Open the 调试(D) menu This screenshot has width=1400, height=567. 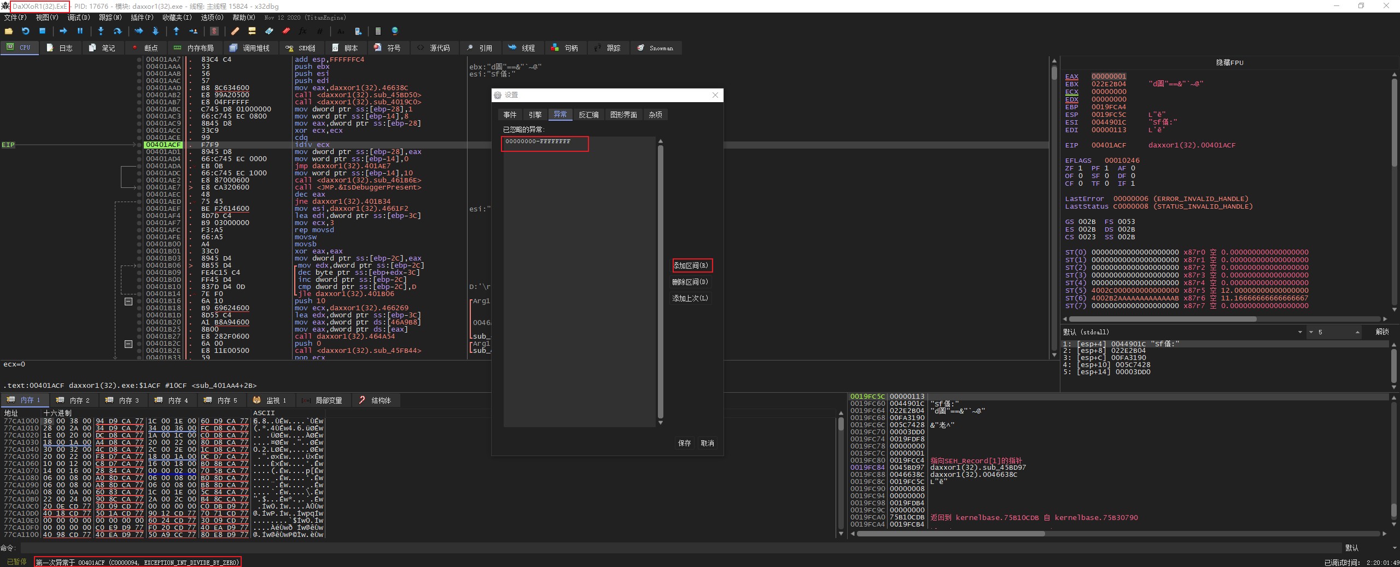point(78,17)
